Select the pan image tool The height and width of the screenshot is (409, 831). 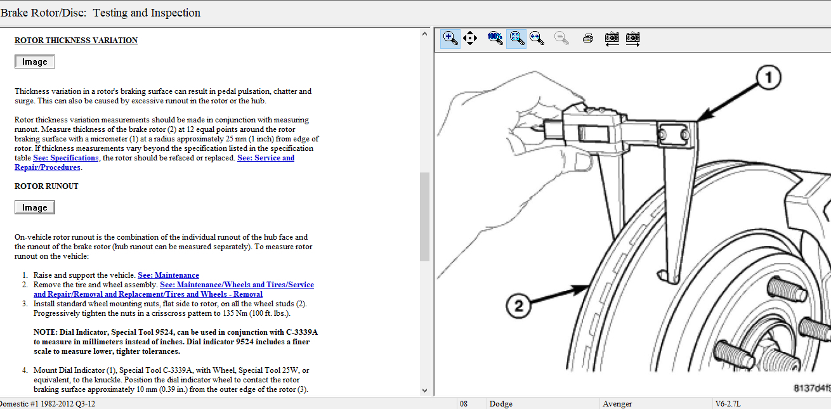coord(470,39)
